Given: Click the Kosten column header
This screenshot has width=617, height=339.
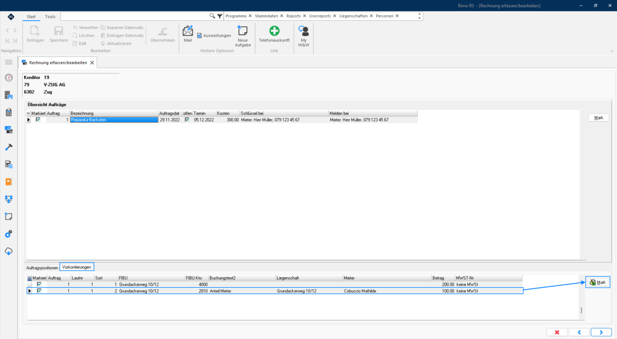Looking at the screenshot, I should (x=228, y=114).
